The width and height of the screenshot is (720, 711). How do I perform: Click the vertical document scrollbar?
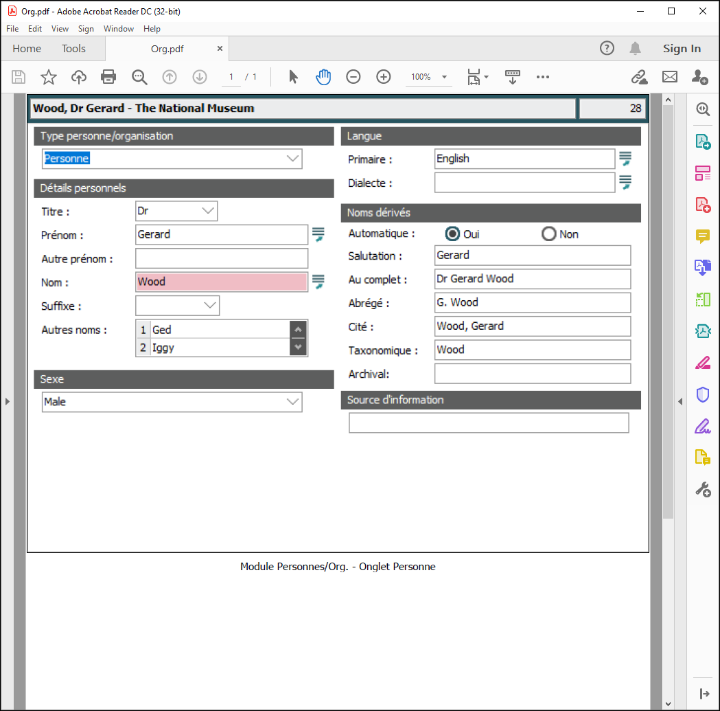pos(668,309)
